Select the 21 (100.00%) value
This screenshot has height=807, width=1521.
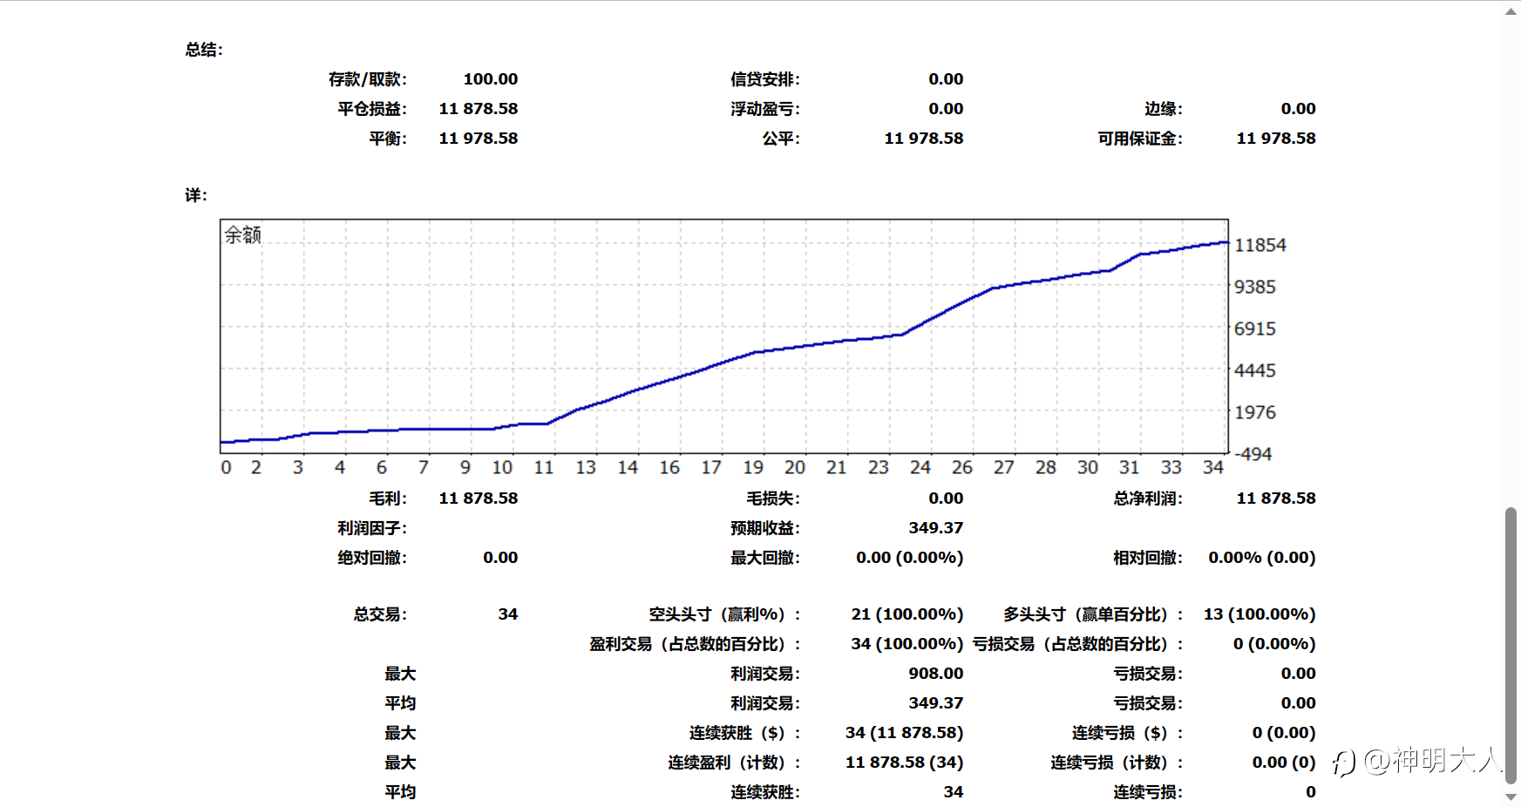(x=907, y=614)
